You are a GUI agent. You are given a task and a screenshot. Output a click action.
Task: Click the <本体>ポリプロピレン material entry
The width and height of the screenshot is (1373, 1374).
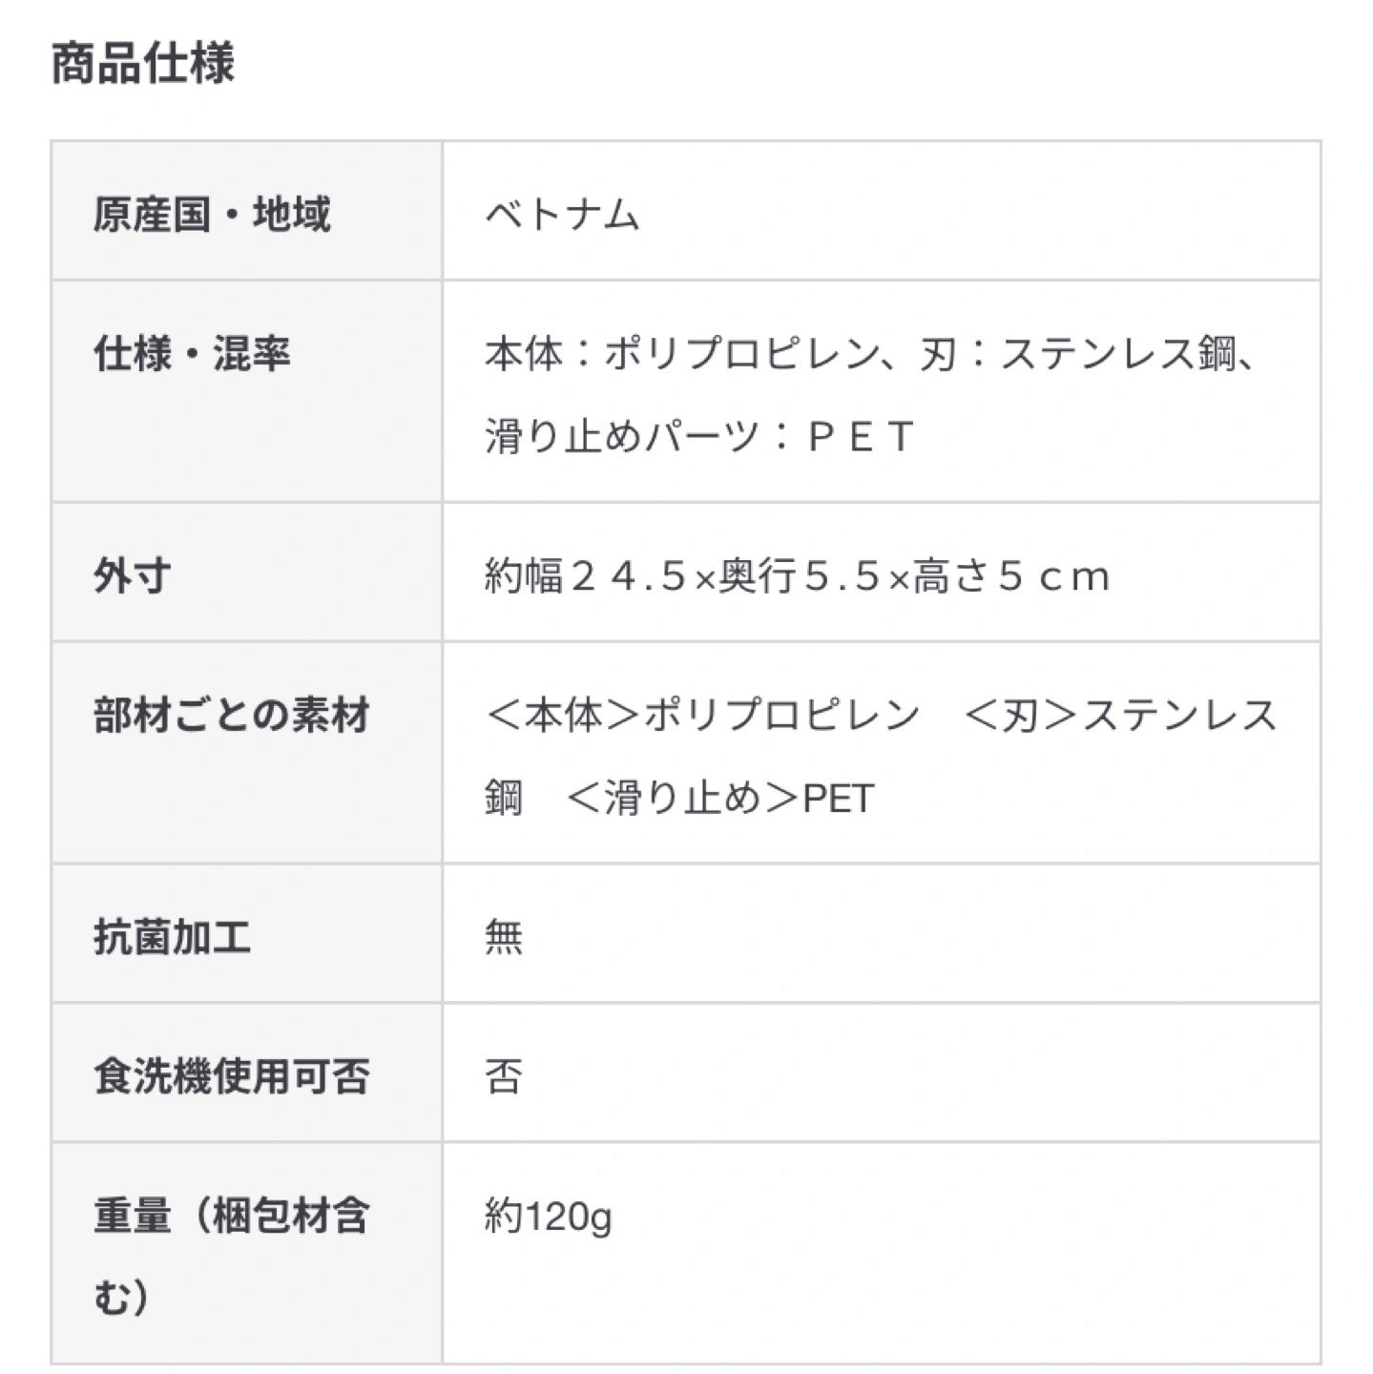tap(703, 716)
